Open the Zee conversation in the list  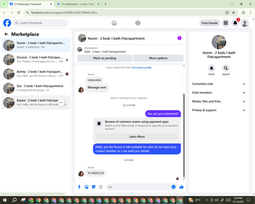[x=36, y=88]
